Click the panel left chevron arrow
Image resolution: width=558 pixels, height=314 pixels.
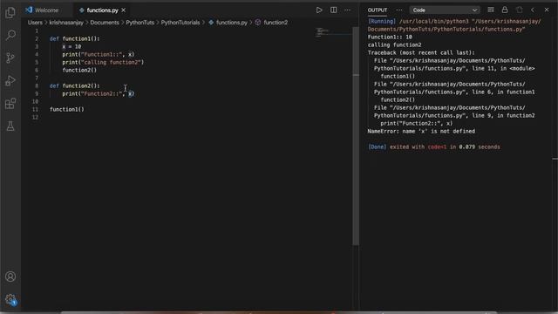(x=533, y=10)
